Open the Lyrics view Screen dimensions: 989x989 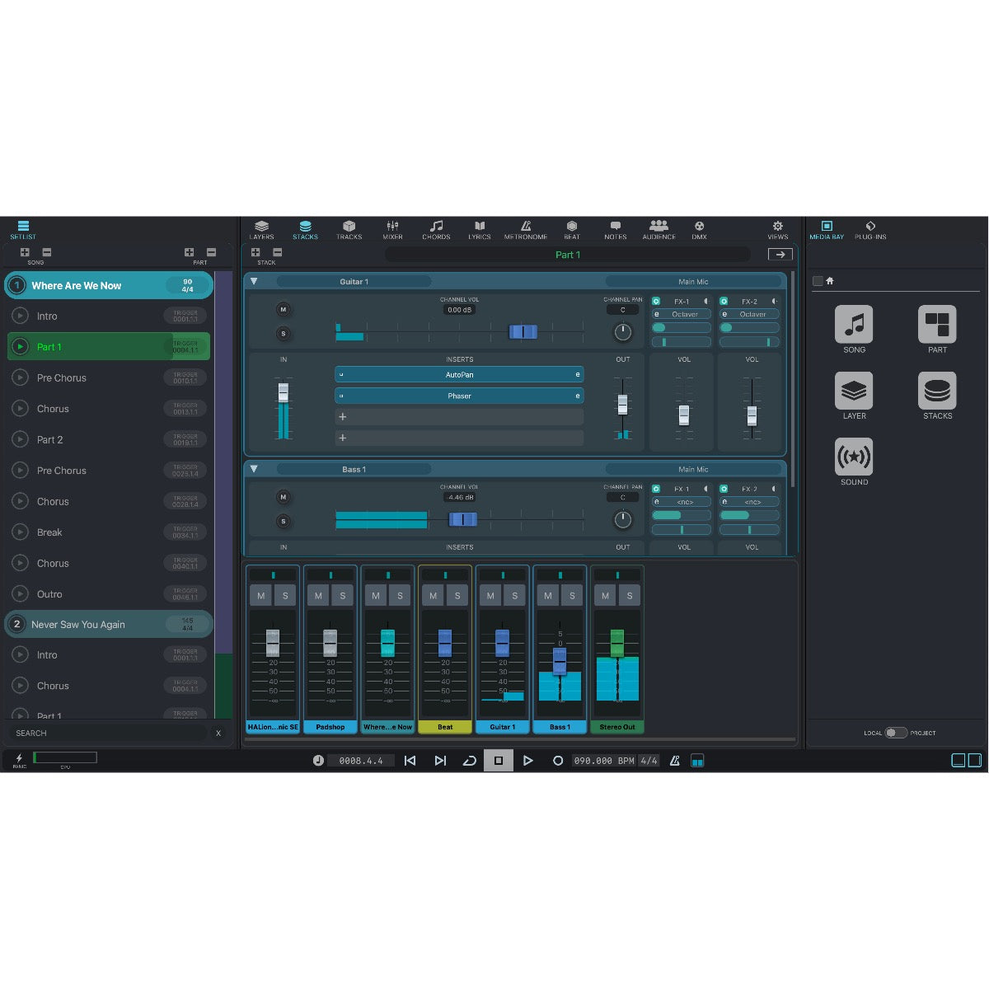click(x=480, y=229)
